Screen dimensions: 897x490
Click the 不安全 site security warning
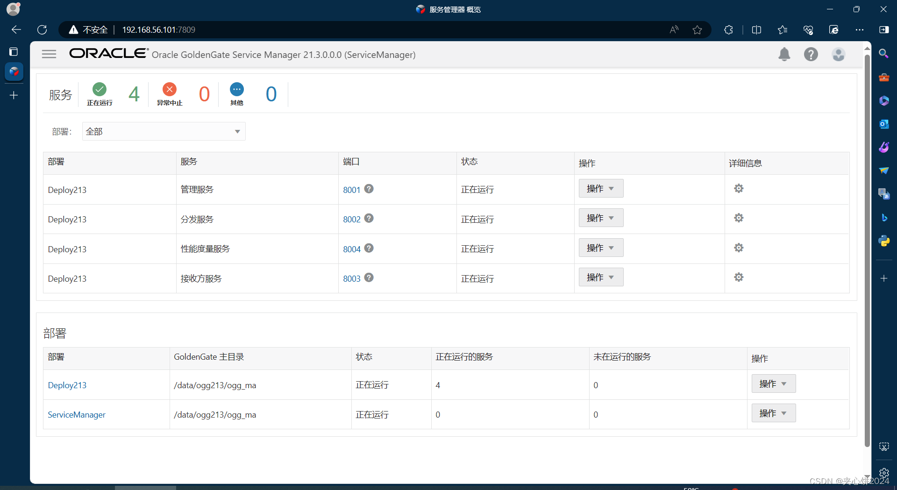point(88,30)
